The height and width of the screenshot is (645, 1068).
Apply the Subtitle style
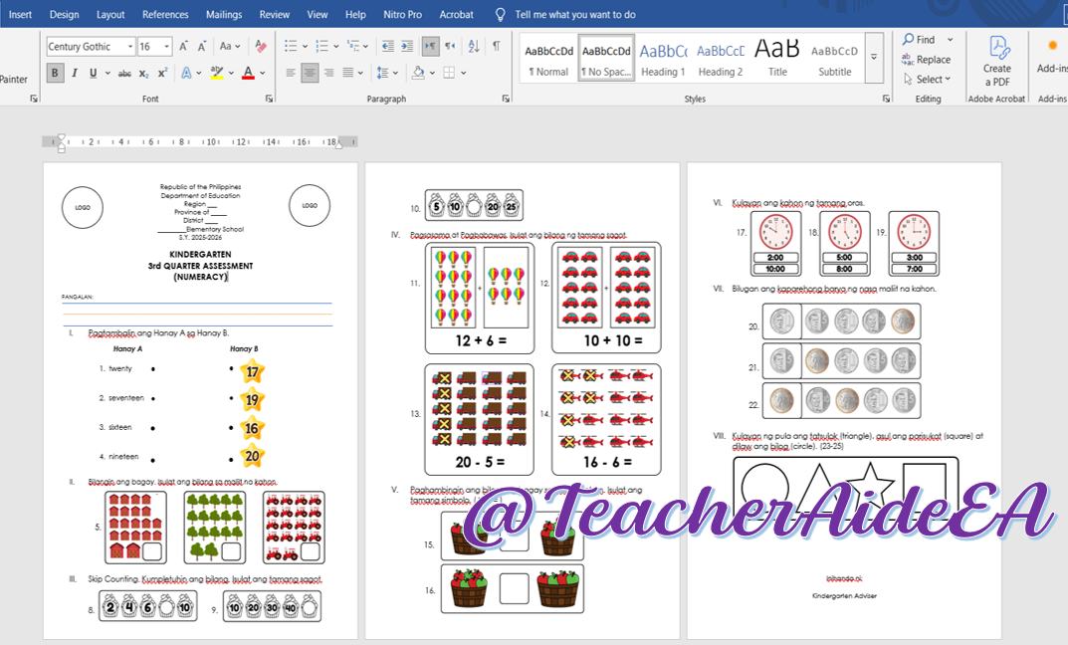coord(834,60)
